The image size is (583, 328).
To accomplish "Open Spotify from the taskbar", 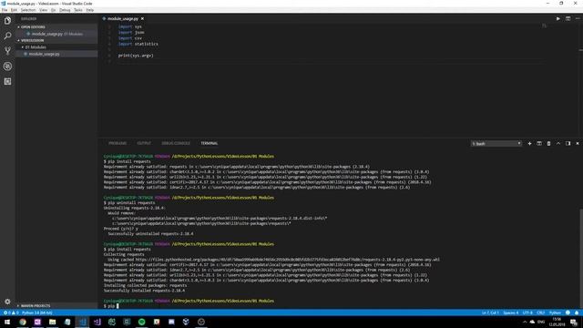I will click(142, 322).
